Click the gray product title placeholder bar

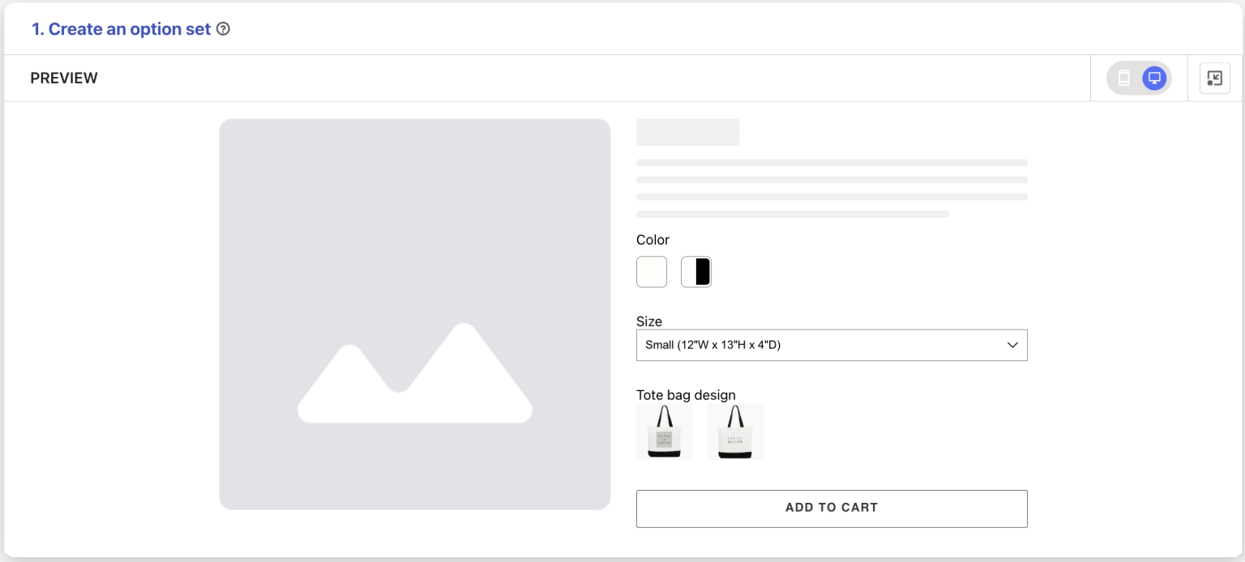[x=688, y=133]
